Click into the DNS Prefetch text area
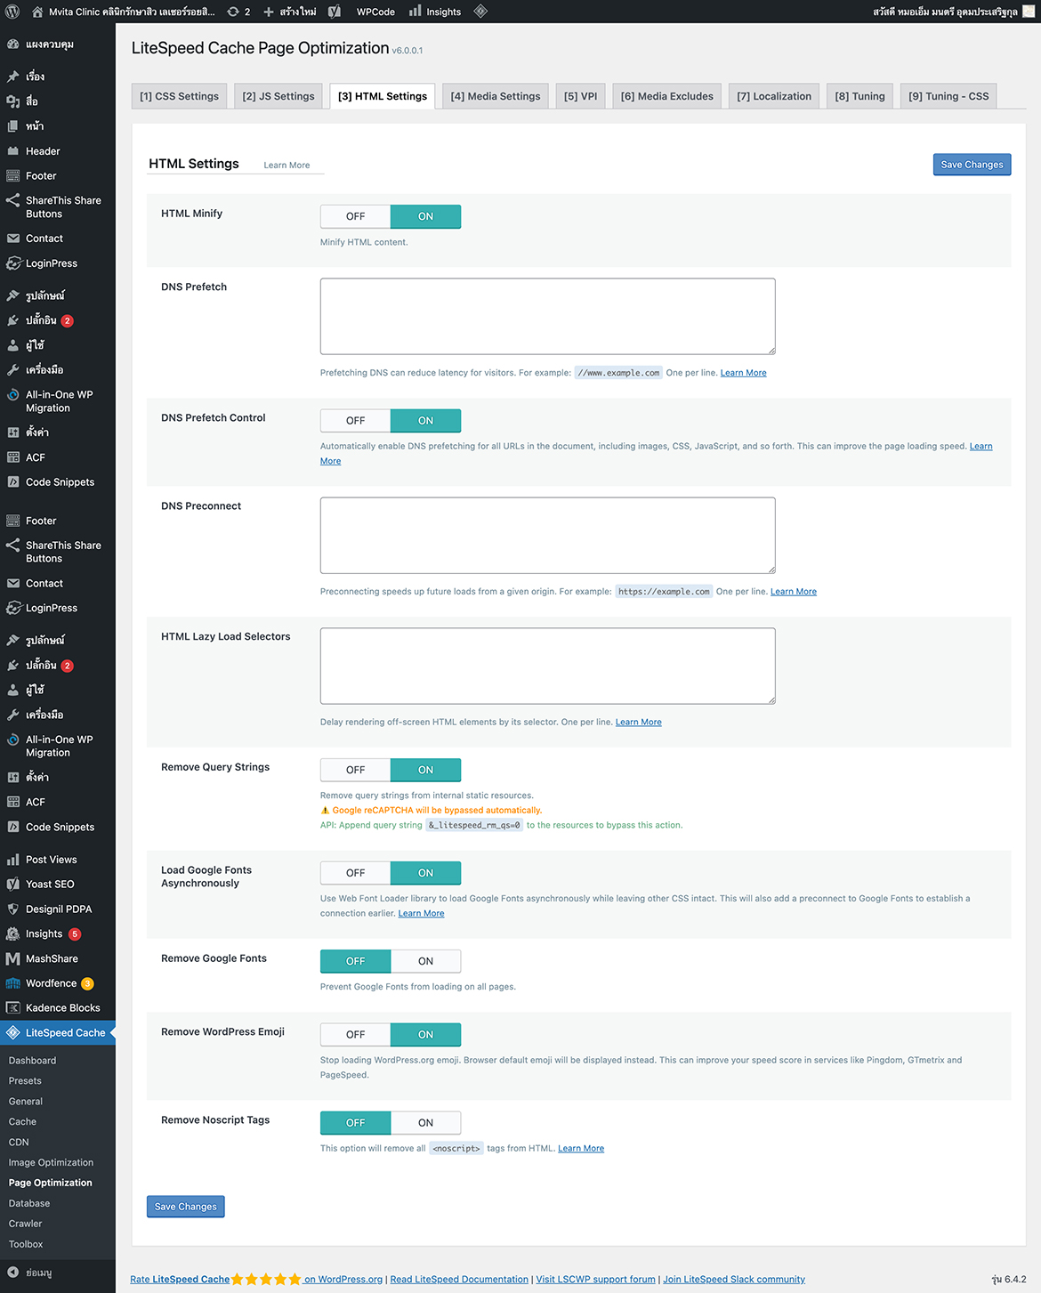1041x1293 pixels. coord(547,317)
